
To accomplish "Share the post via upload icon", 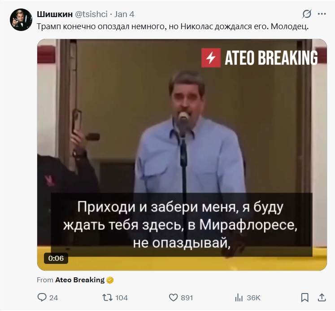I will (x=322, y=298).
